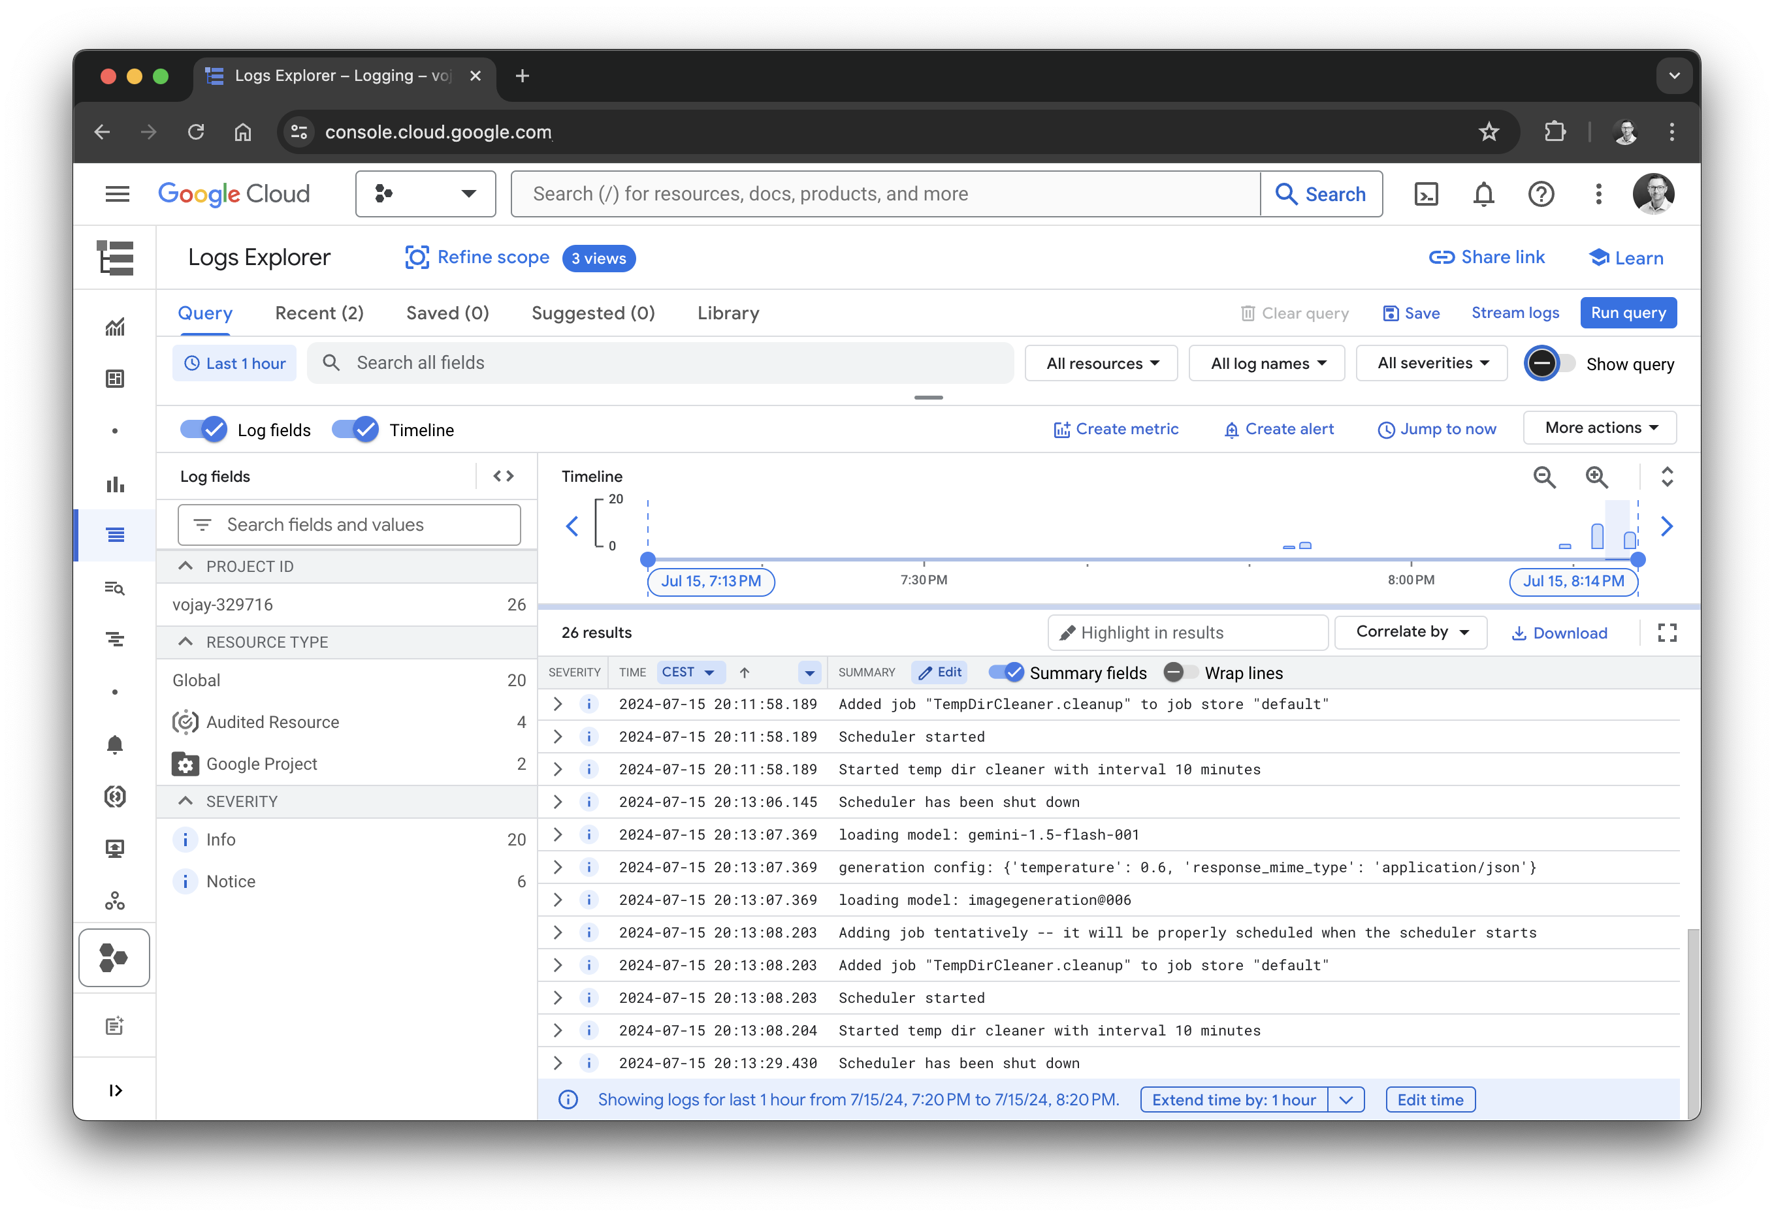This screenshot has height=1217, width=1774.
Task: Click the Run query button
Action: click(1628, 313)
